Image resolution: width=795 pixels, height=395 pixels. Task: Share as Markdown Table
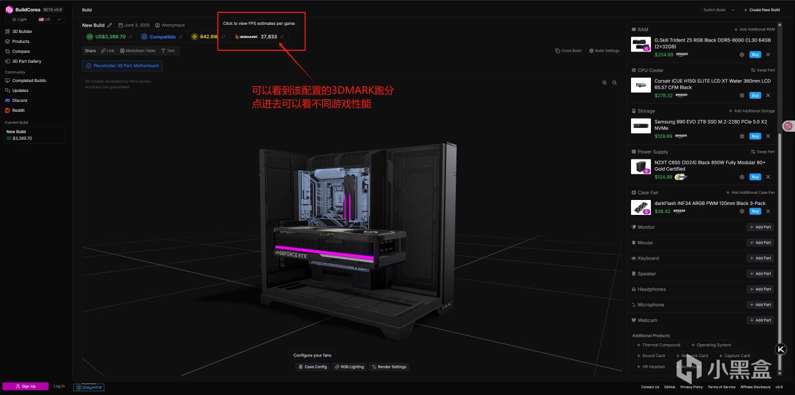138,51
